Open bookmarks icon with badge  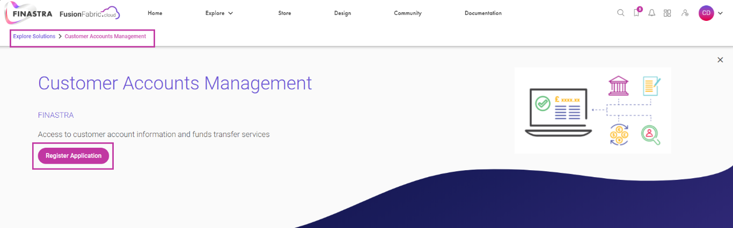(x=637, y=12)
